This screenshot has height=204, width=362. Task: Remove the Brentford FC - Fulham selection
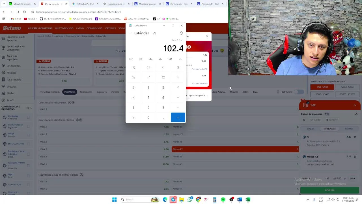tap(355, 137)
